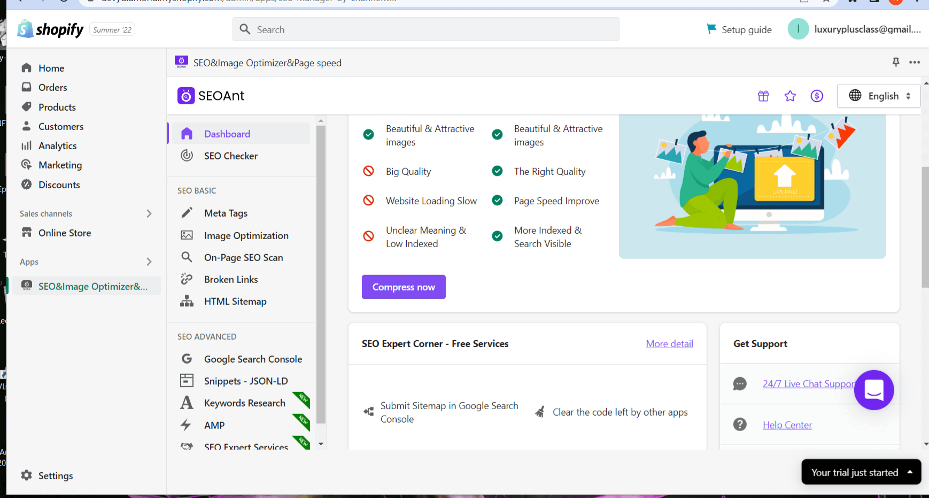Click the Image Optimization picture icon
929x498 pixels.
pyautogui.click(x=187, y=235)
